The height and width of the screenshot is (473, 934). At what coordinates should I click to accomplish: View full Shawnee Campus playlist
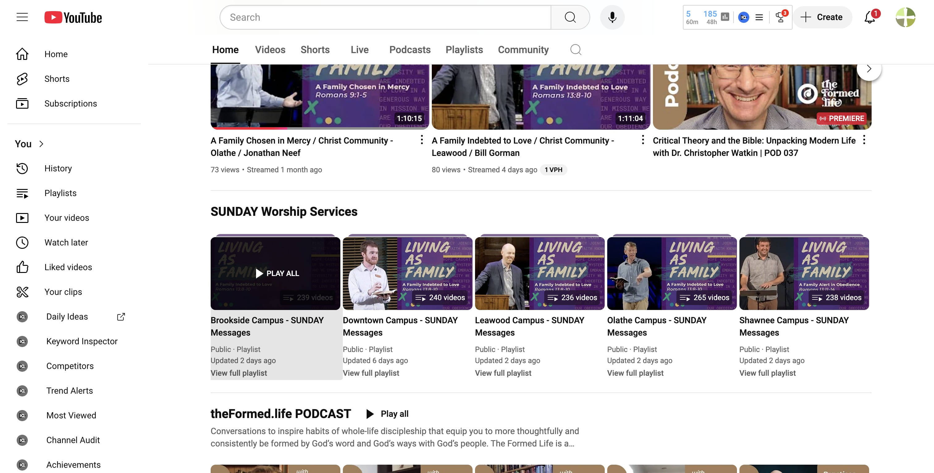[767, 373]
